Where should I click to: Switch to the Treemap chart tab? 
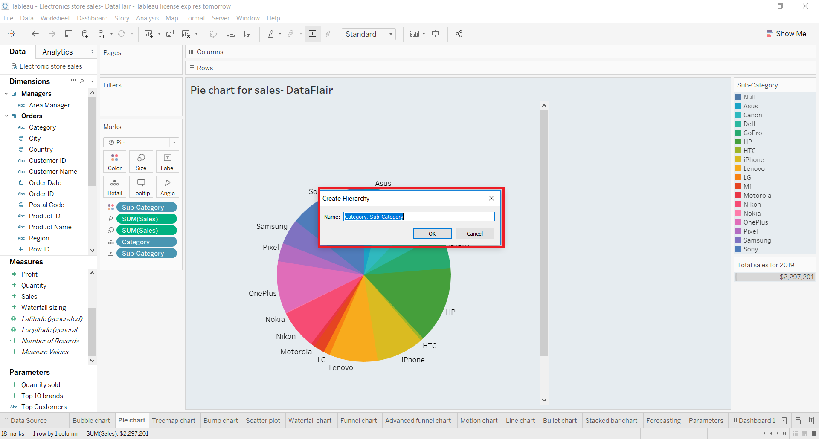[x=174, y=420]
